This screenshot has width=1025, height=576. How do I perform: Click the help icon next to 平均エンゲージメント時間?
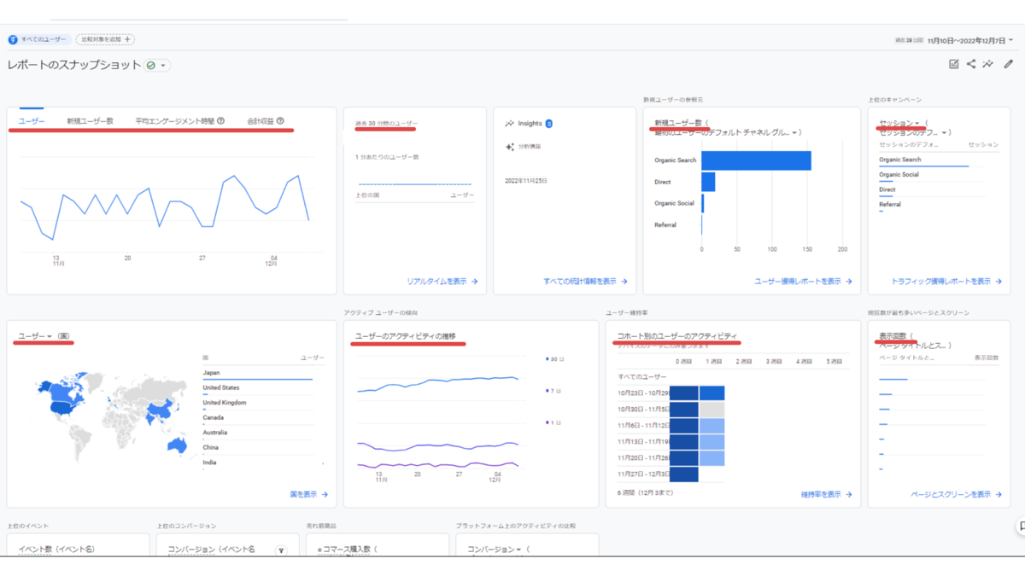[x=221, y=121]
